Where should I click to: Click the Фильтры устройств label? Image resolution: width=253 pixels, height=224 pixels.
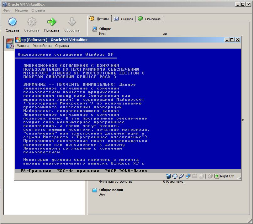tap(116, 182)
